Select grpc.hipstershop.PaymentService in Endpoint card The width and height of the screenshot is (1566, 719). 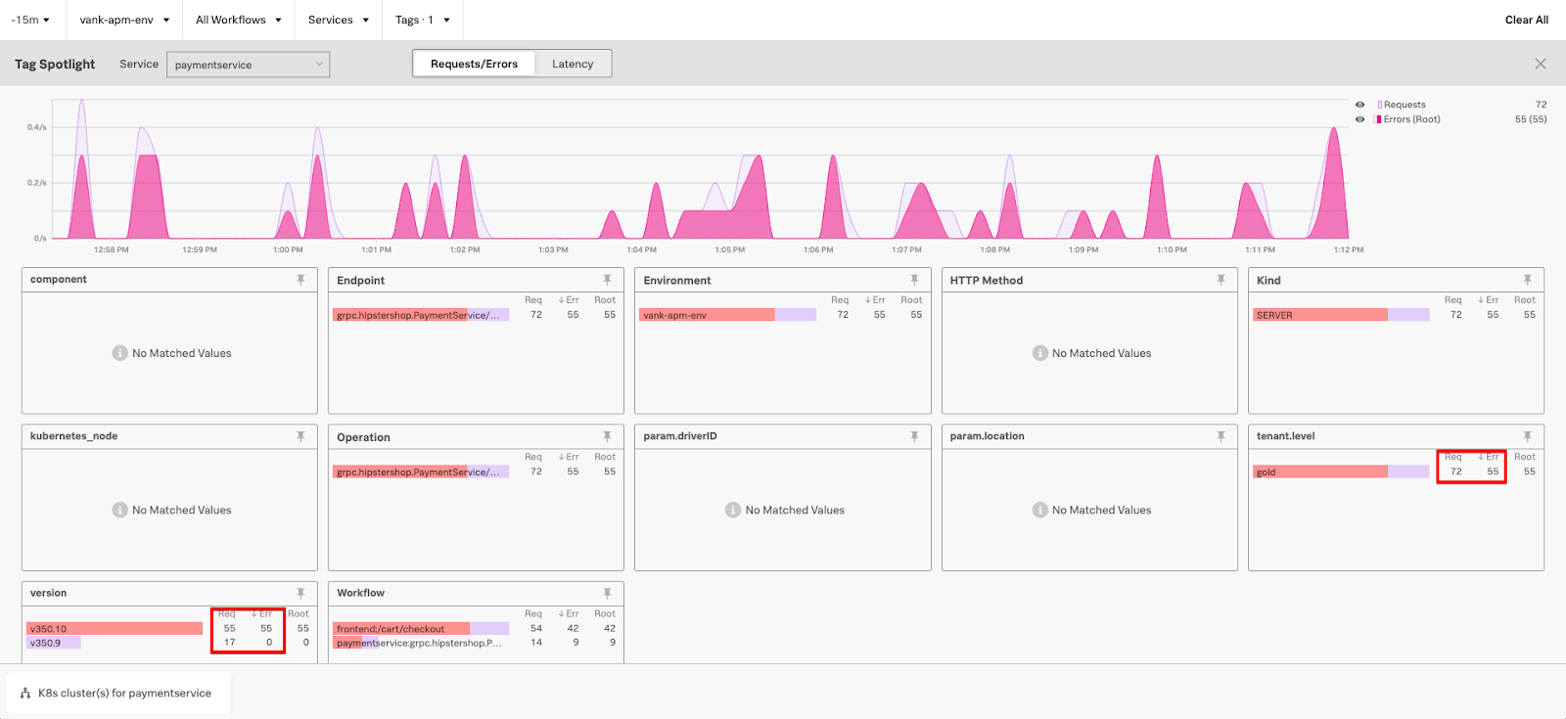tap(421, 315)
